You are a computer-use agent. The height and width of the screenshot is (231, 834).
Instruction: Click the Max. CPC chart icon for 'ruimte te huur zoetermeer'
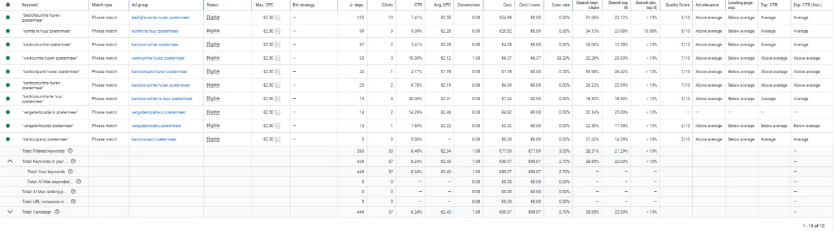click(278, 31)
